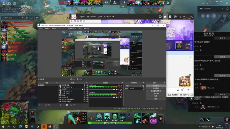Click the chat bubble icon in streaming panel bottom
230x129 pixels.
pyautogui.click(x=182, y=90)
